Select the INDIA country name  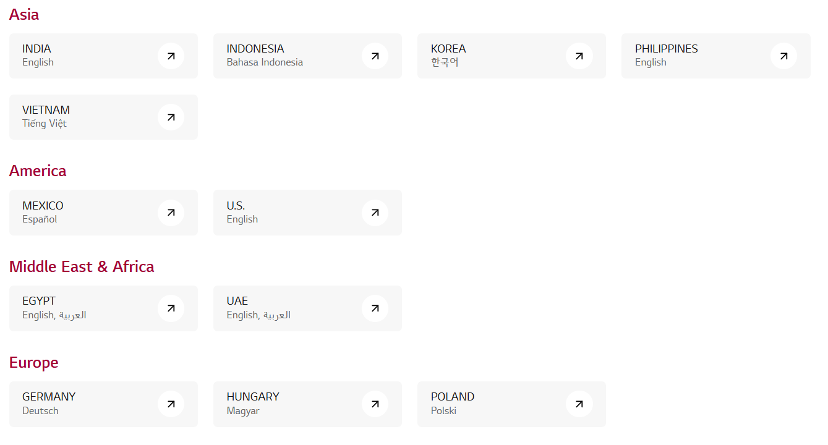point(36,49)
